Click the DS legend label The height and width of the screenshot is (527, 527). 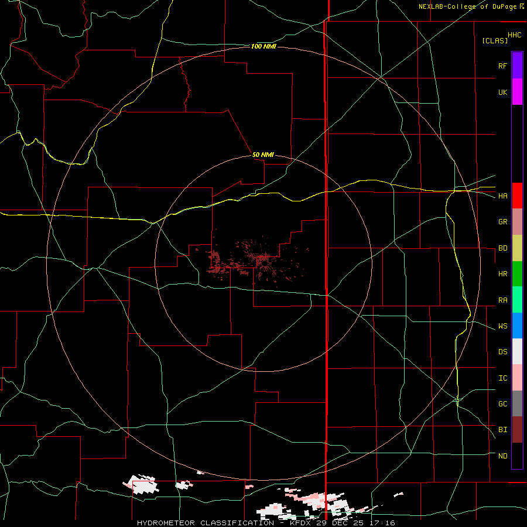click(x=502, y=352)
